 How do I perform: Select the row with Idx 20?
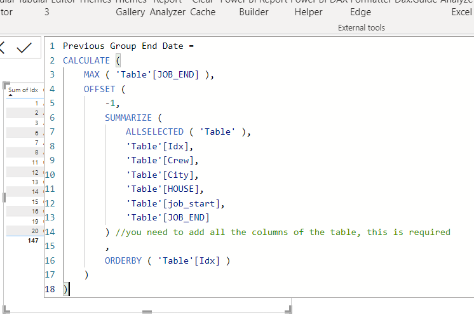[25, 231]
